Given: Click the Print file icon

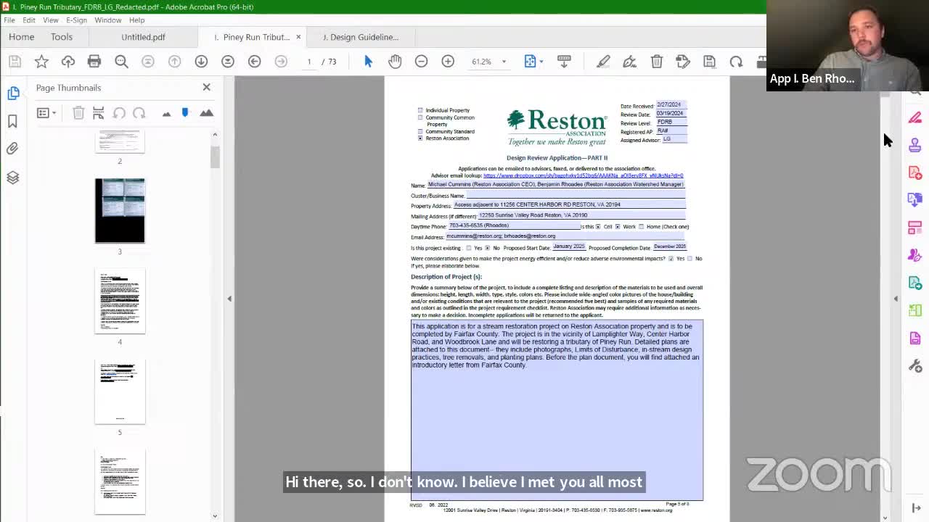Looking at the screenshot, I should pyautogui.click(x=94, y=62).
